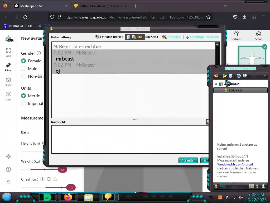Switch to Meshcapade Me browser tab
The width and height of the screenshot is (270, 203).
(41, 6)
